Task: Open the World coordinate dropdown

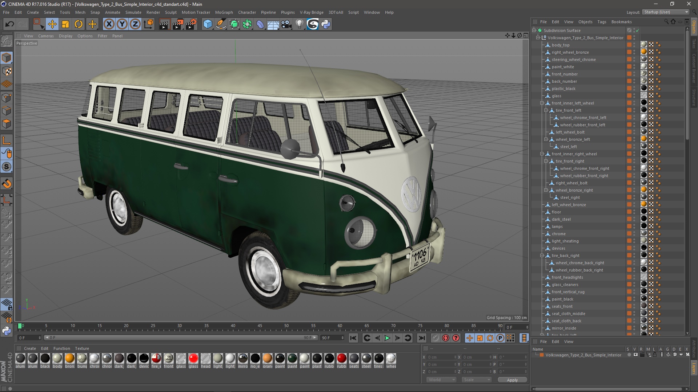Action: tap(441, 380)
